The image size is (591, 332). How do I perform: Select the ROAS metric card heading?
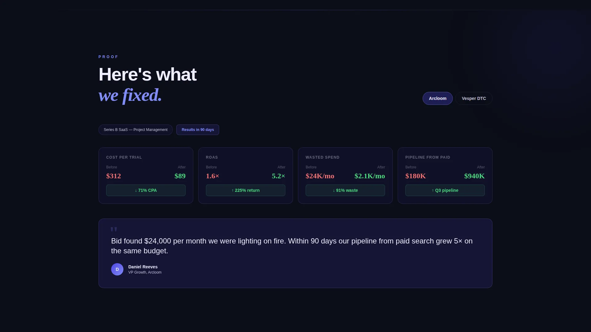point(212,157)
